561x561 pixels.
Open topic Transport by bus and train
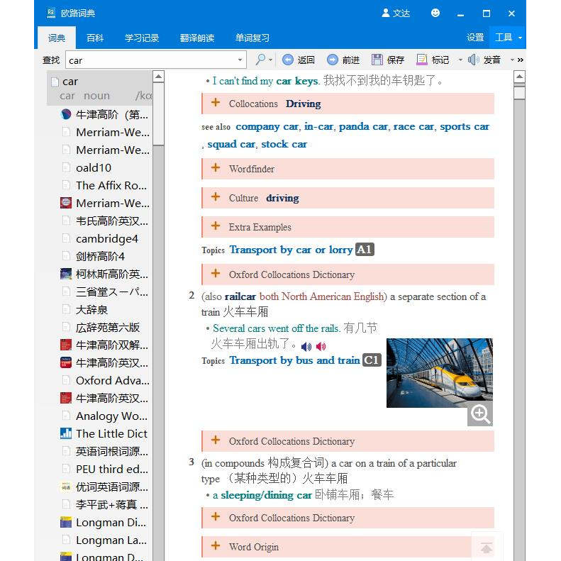coord(295,360)
